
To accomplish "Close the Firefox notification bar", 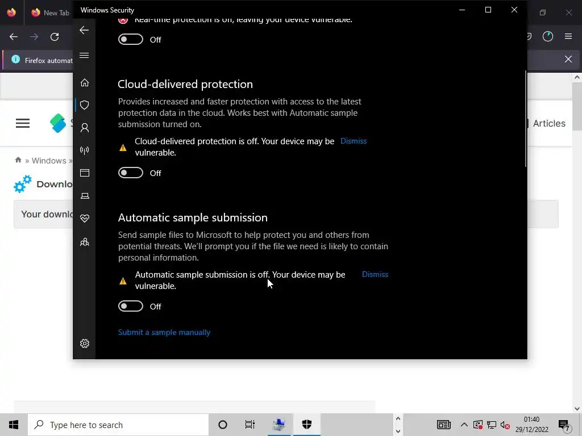I will click(x=568, y=59).
